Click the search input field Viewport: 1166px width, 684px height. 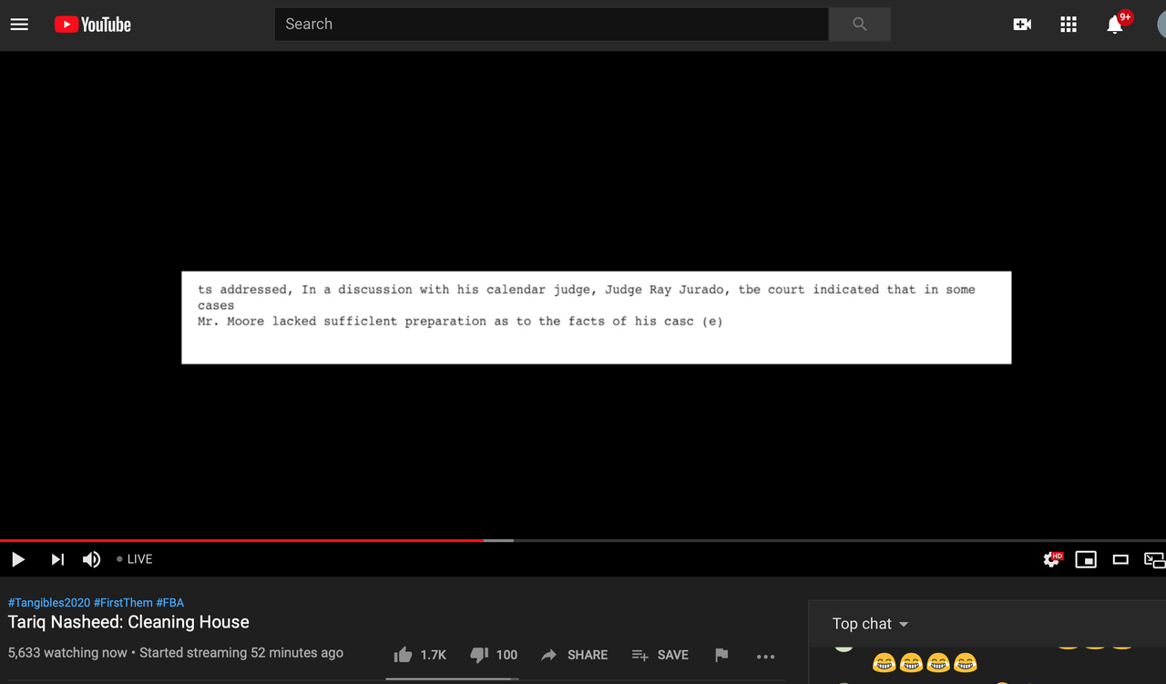point(551,25)
